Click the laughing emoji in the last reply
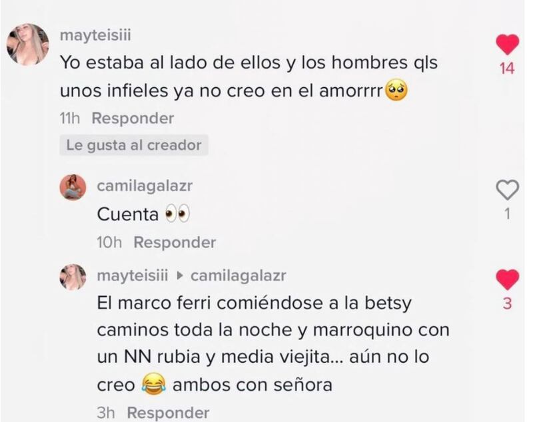 click(153, 384)
